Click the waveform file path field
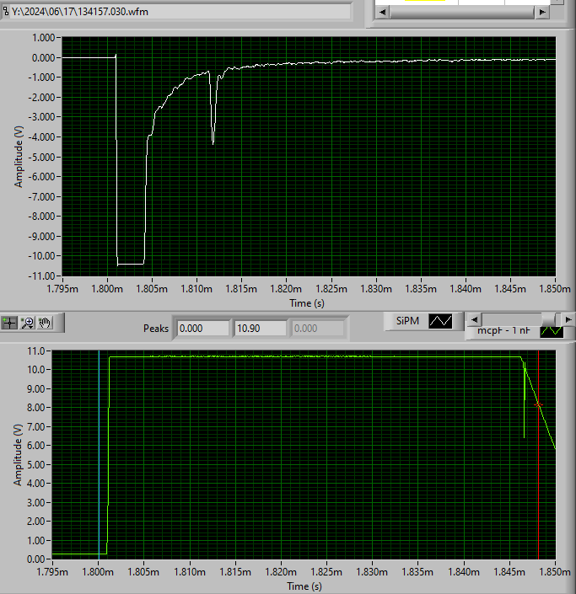Screen dimensions: 576x594 tap(180, 12)
